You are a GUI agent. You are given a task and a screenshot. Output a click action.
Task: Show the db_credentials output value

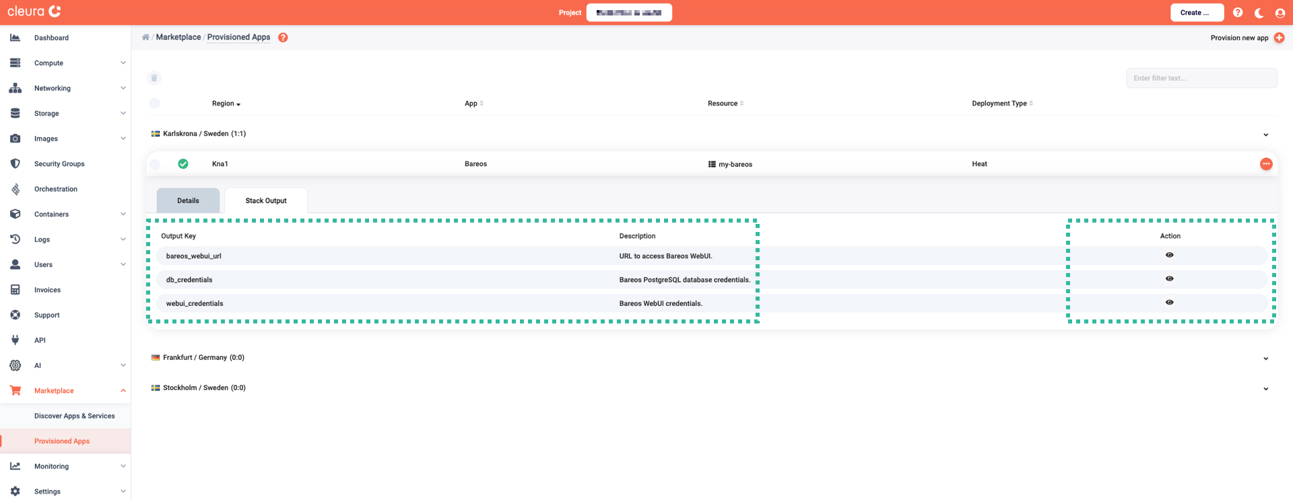[1169, 279]
